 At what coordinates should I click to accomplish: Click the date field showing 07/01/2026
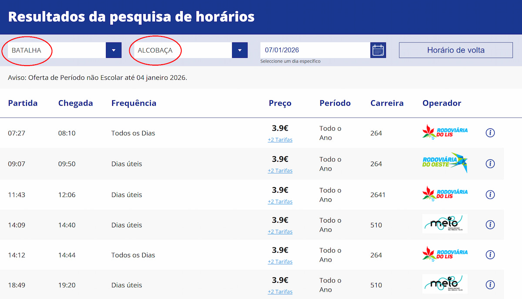(315, 50)
